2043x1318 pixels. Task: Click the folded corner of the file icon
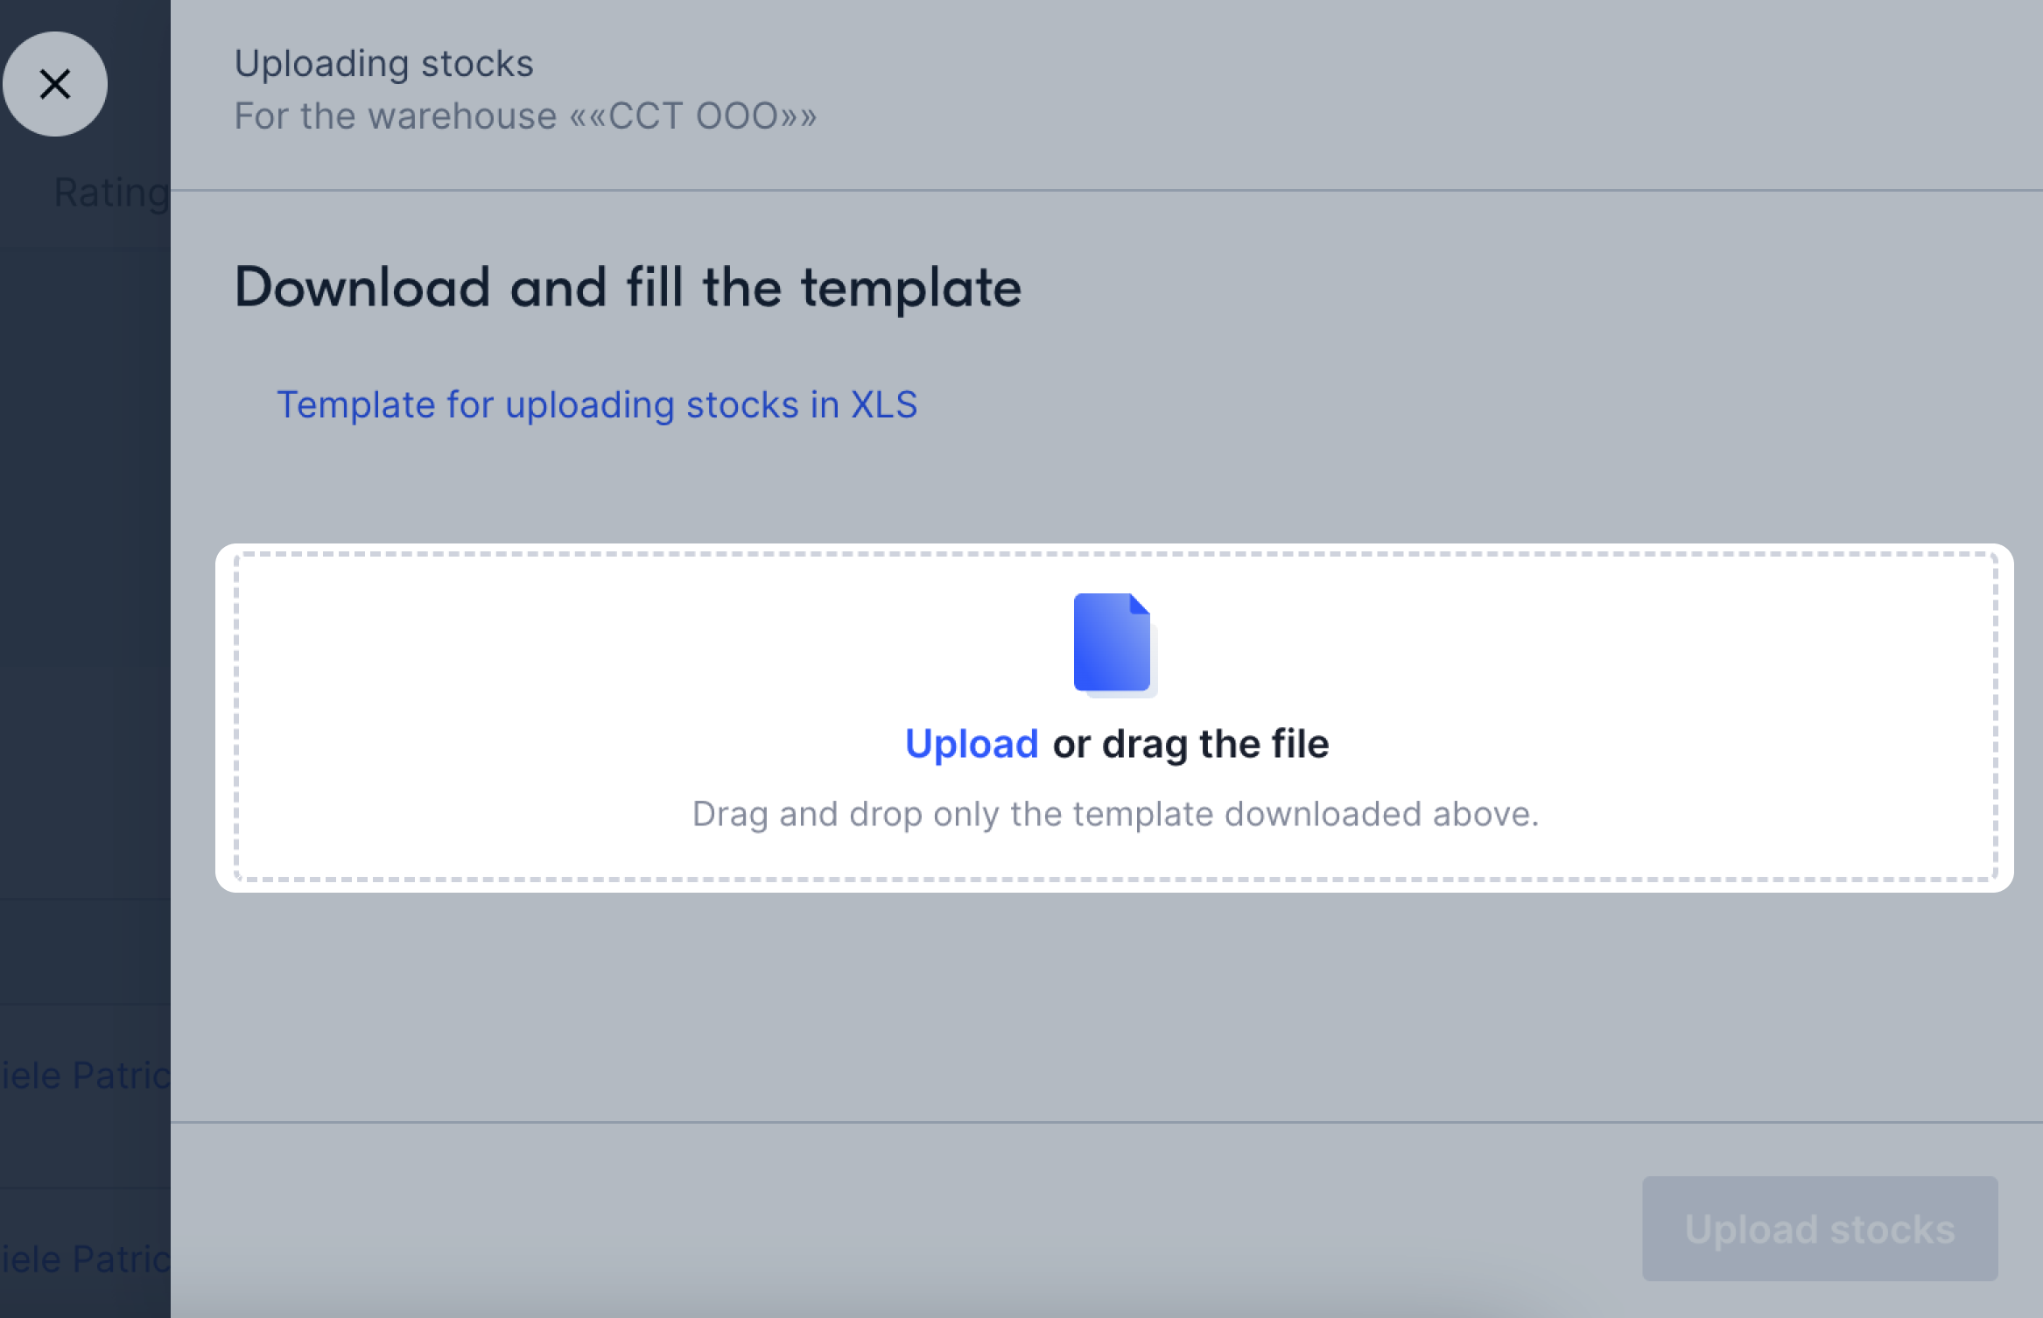click(x=1139, y=605)
